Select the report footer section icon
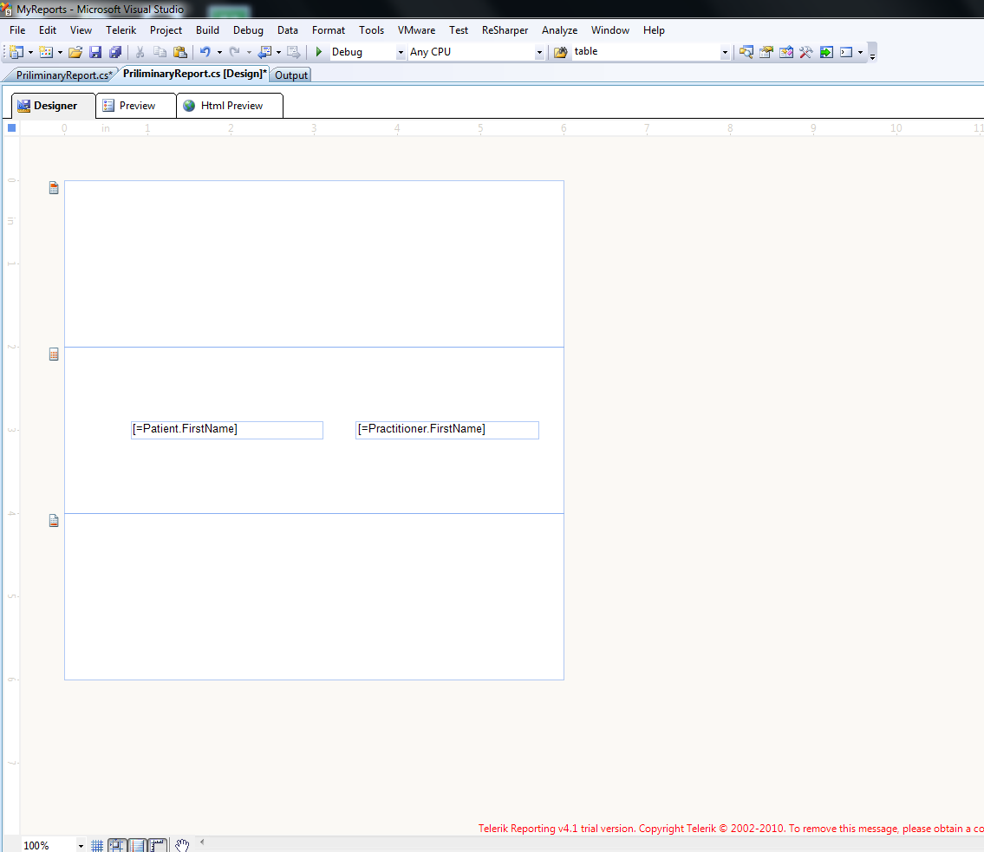984x852 pixels. (x=54, y=521)
